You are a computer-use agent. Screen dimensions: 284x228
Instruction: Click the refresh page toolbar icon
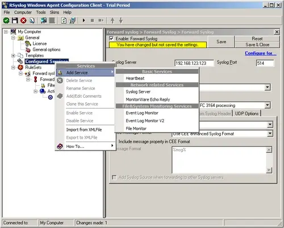64,20
